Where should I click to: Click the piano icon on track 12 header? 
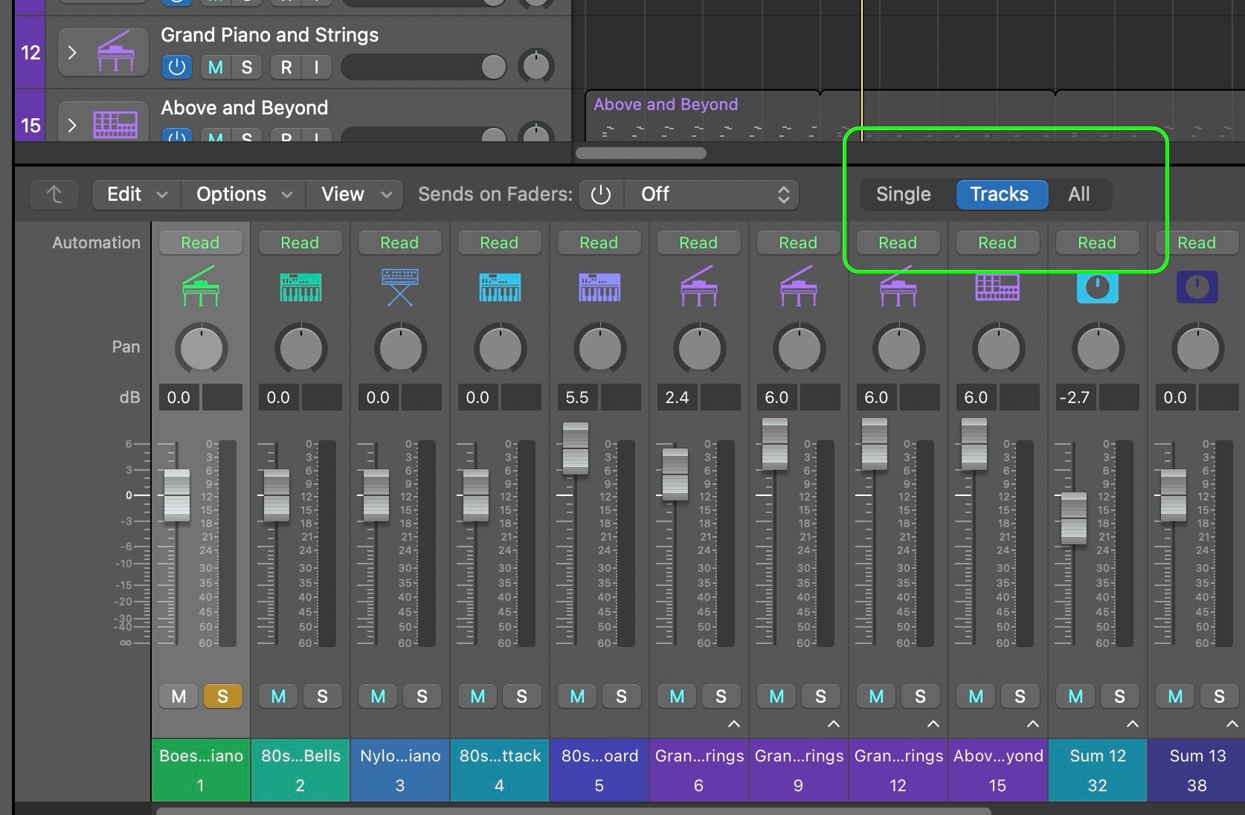[115, 52]
